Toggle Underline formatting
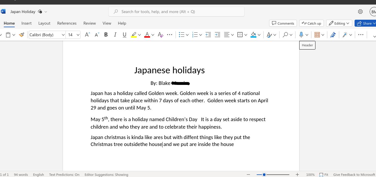 [125, 35]
